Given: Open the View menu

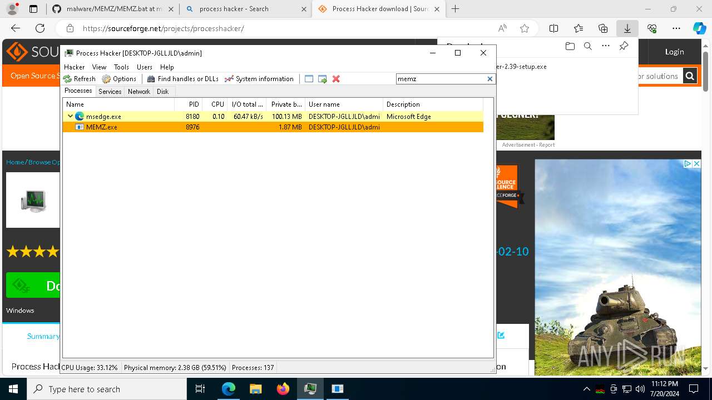Looking at the screenshot, I should [99, 67].
